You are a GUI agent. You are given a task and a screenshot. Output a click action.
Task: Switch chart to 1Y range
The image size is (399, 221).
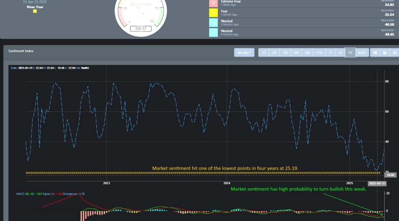pos(330,53)
